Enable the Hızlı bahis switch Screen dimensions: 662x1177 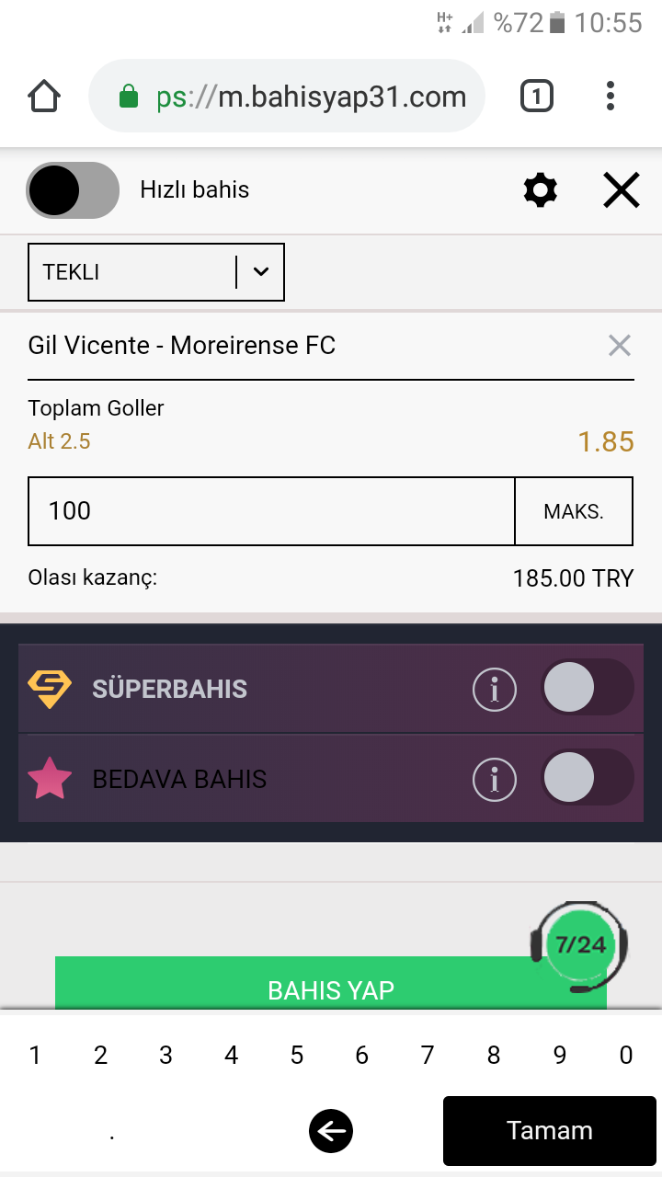pyautogui.click(x=73, y=190)
